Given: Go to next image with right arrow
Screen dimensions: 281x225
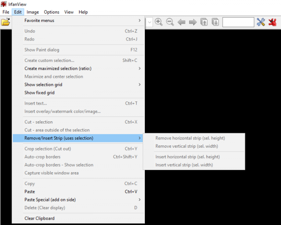Looking at the screenshot, I should click(x=193, y=22).
